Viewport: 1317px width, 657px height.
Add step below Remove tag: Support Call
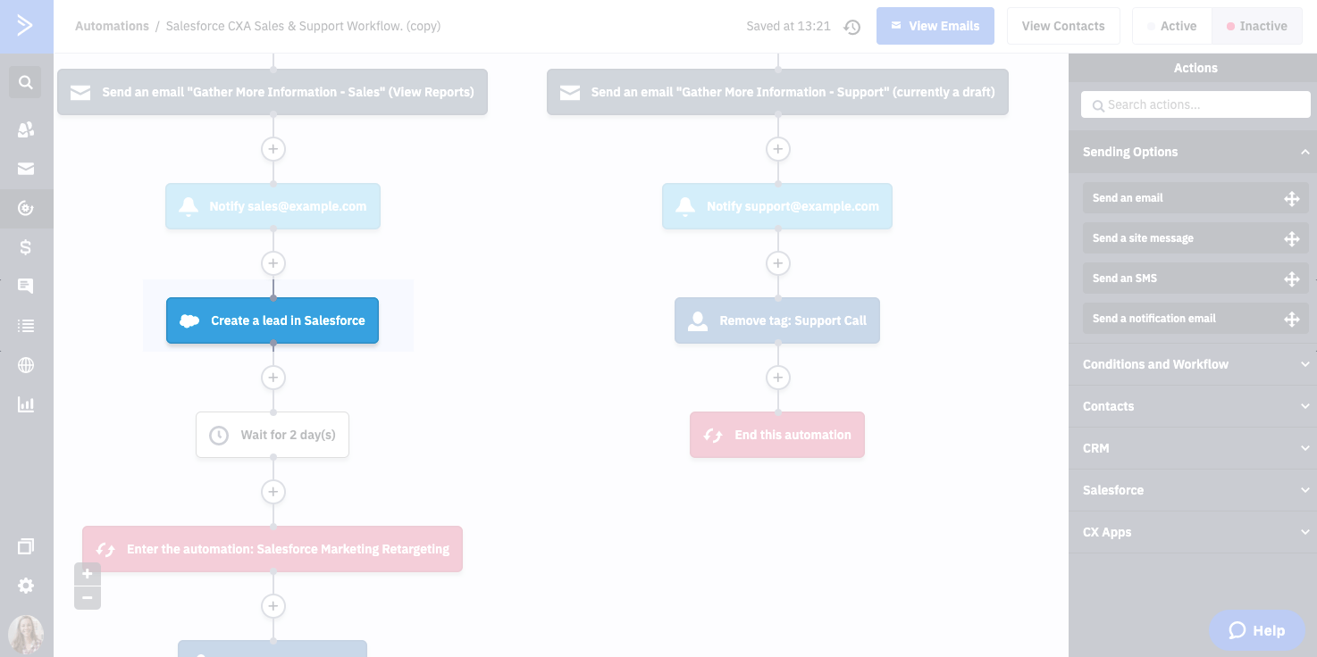pos(778,378)
